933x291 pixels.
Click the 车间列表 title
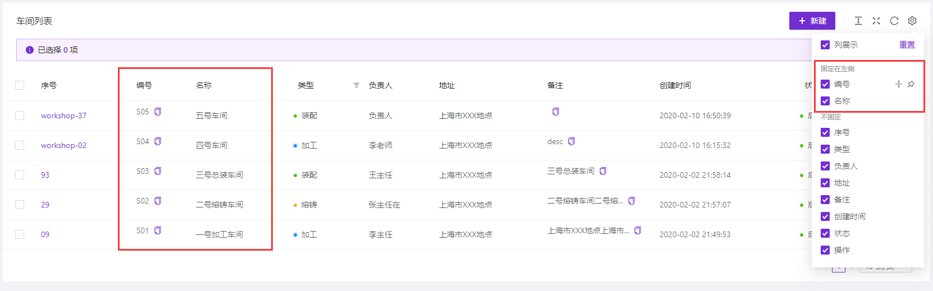tap(34, 21)
